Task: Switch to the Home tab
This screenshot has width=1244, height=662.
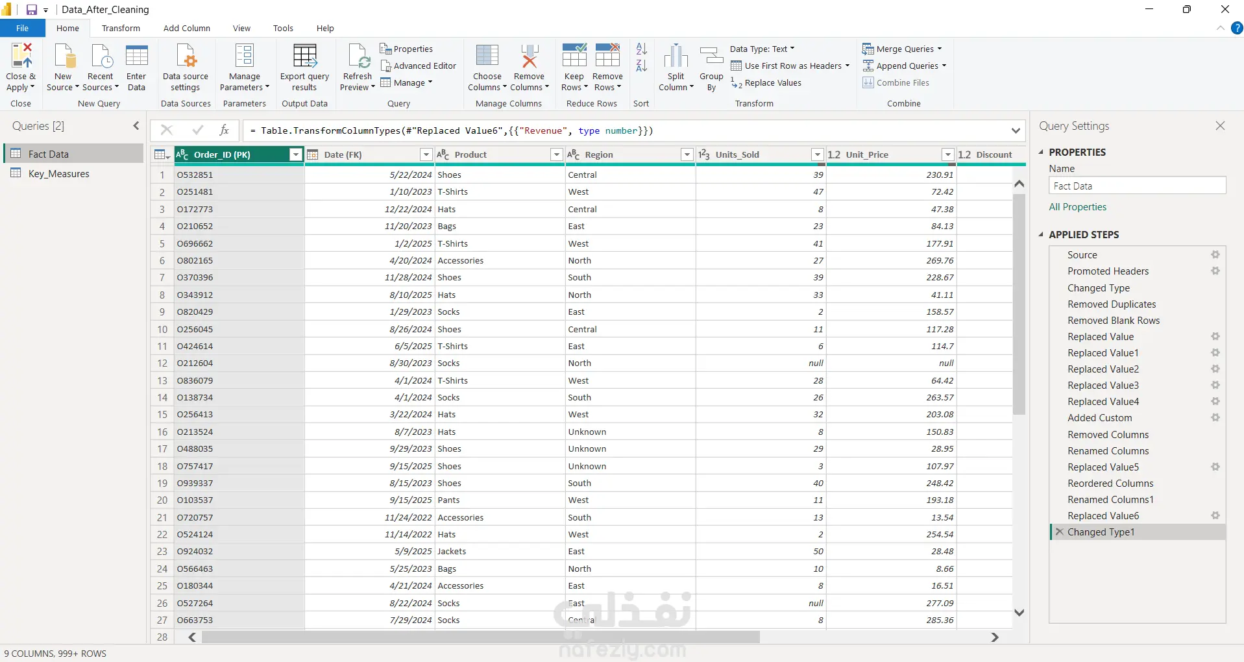Action: pos(67,29)
